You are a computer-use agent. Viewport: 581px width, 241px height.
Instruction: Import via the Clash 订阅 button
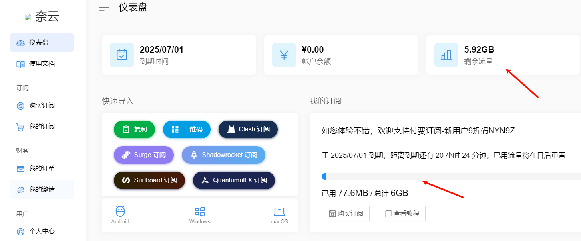coord(248,129)
